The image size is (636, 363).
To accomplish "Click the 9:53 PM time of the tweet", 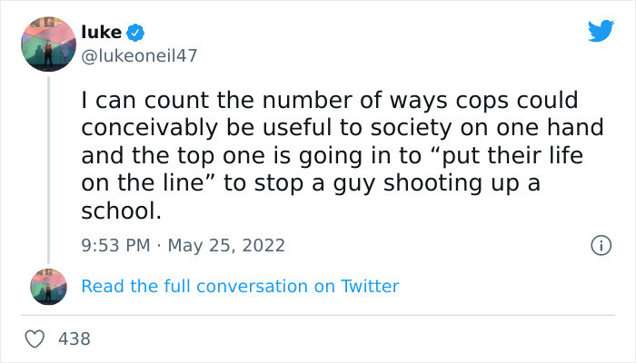I will coord(115,245).
